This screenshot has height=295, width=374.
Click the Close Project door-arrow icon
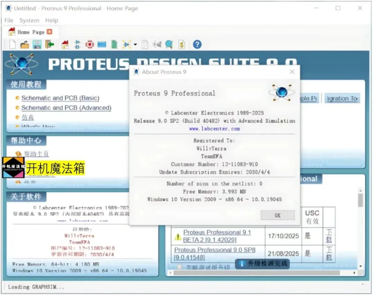[50, 44]
